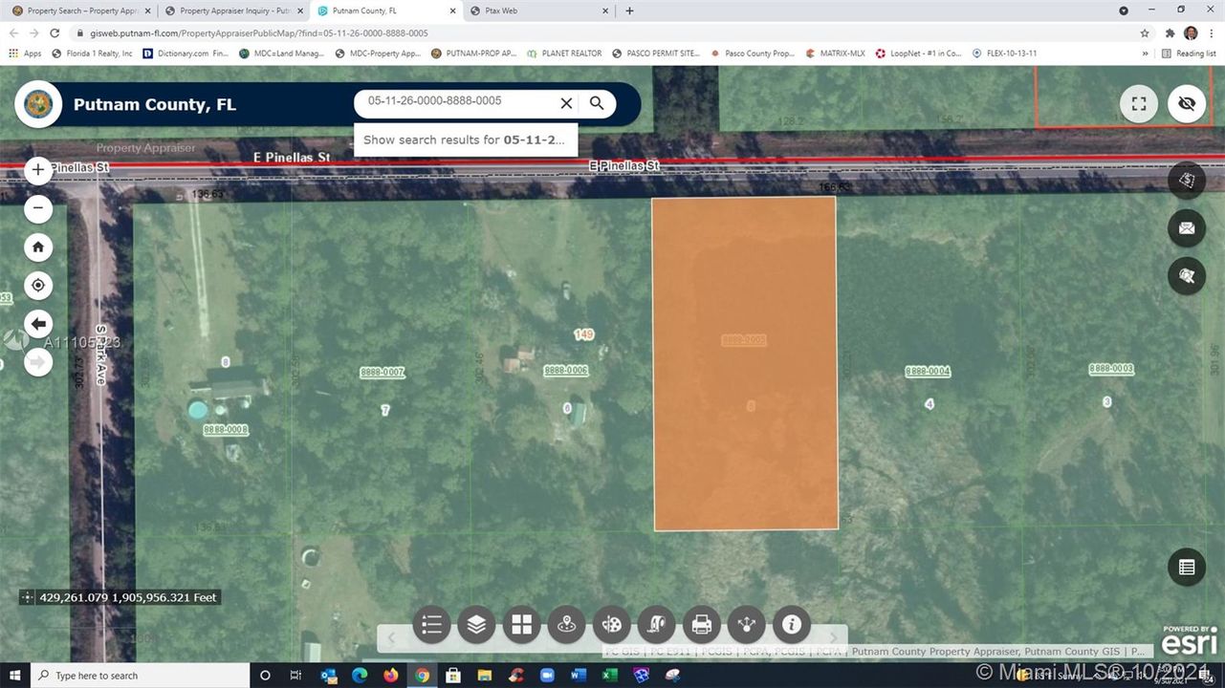The height and width of the screenshot is (688, 1225).
Task: Open the PUTNAM-PROP AP bookmark
Action: tap(473, 54)
